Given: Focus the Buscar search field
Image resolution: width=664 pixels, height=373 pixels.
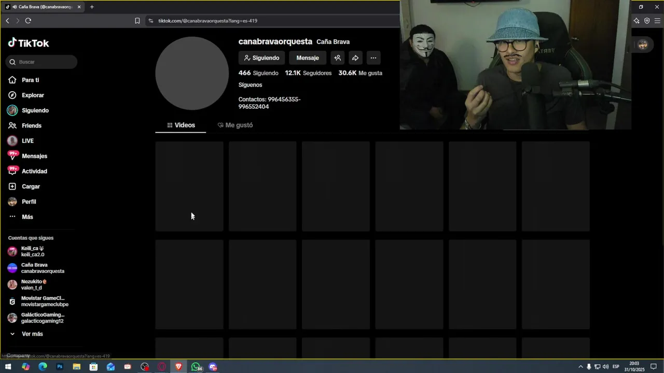Looking at the screenshot, I should click(x=41, y=62).
